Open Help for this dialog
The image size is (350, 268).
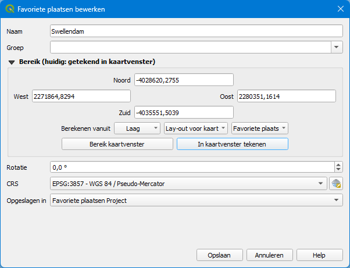tap(319, 255)
